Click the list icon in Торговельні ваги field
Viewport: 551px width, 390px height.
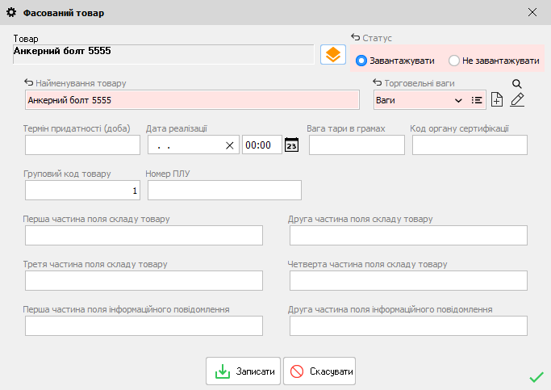coord(476,100)
